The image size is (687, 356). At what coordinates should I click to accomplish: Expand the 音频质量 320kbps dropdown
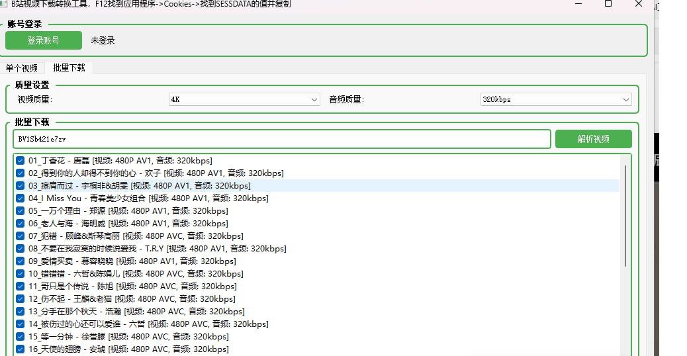pos(555,99)
